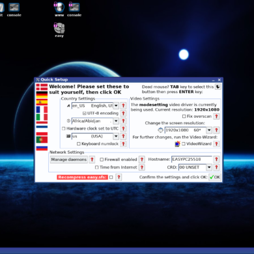Show help for Africa/Abidjan timezone
254x254 pixels.
coord(123,121)
